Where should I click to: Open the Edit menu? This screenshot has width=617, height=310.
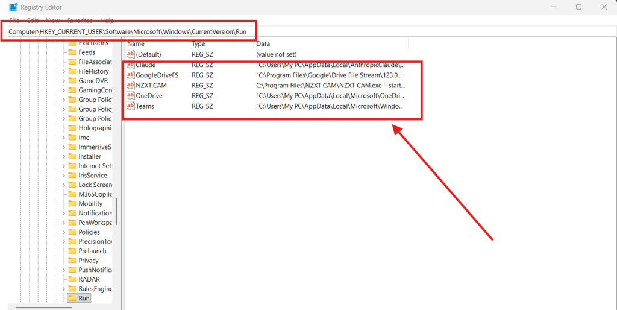pos(33,20)
